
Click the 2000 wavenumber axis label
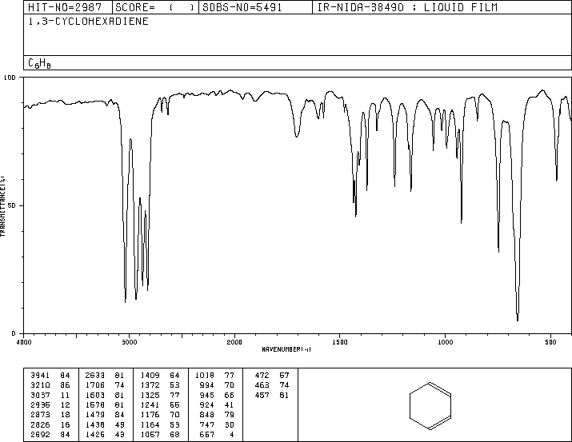tap(234, 342)
